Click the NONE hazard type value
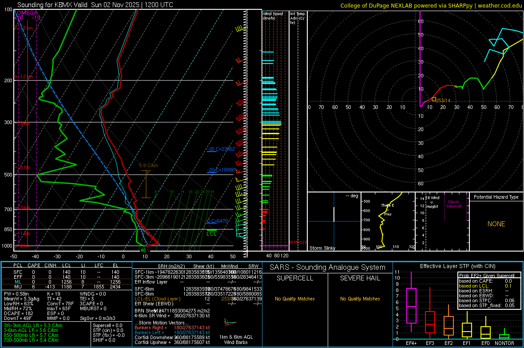Viewport: 524px width, 348px height. [x=496, y=224]
